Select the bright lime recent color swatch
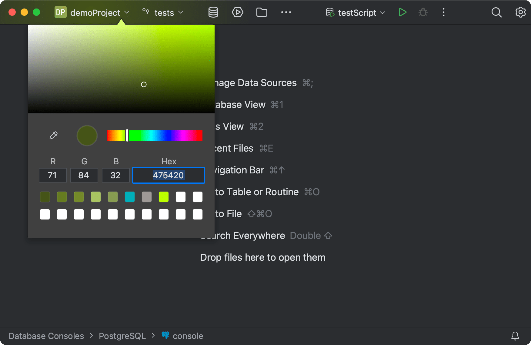This screenshot has height=345, width=531. (x=164, y=197)
